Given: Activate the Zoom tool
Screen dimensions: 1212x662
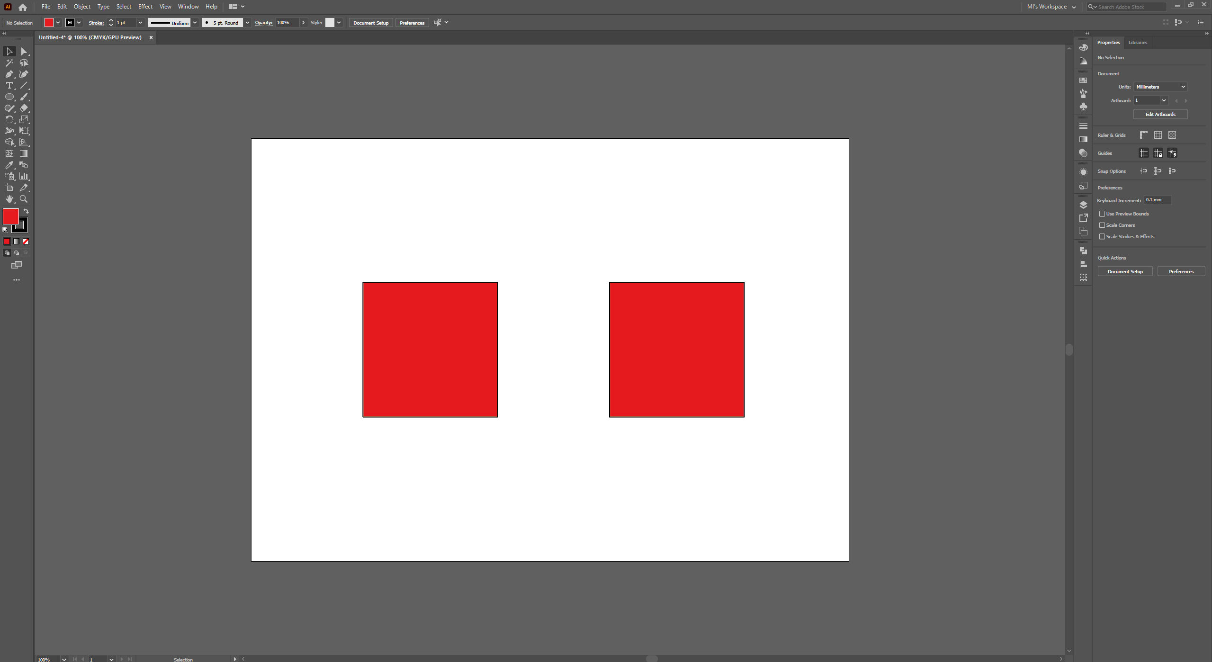Looking at the screenshot, I should pos(24,199).
